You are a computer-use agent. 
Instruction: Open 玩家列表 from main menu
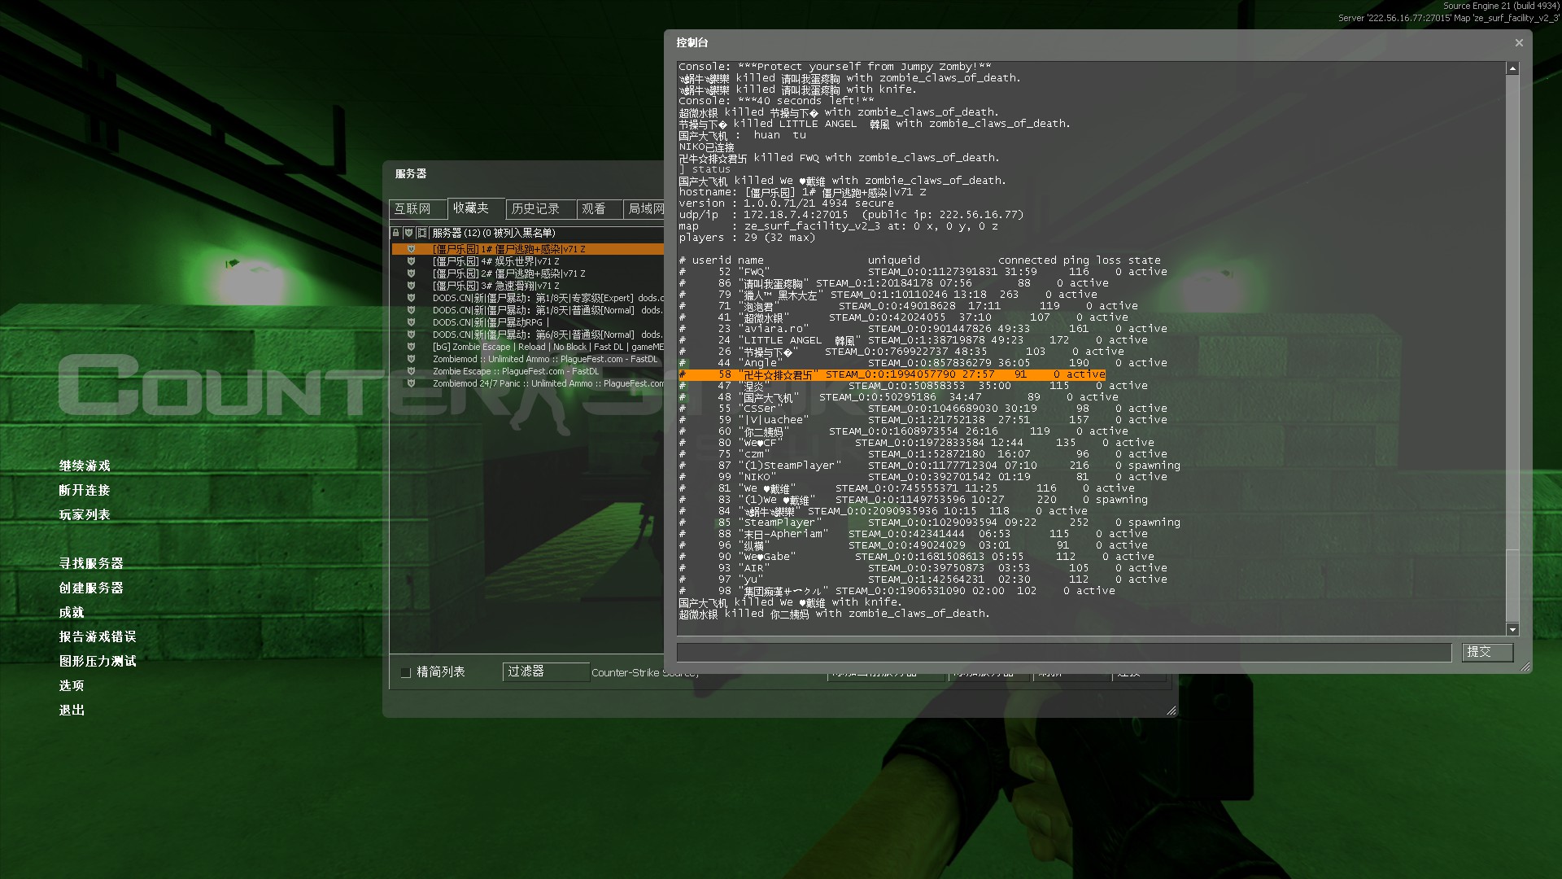85,515
